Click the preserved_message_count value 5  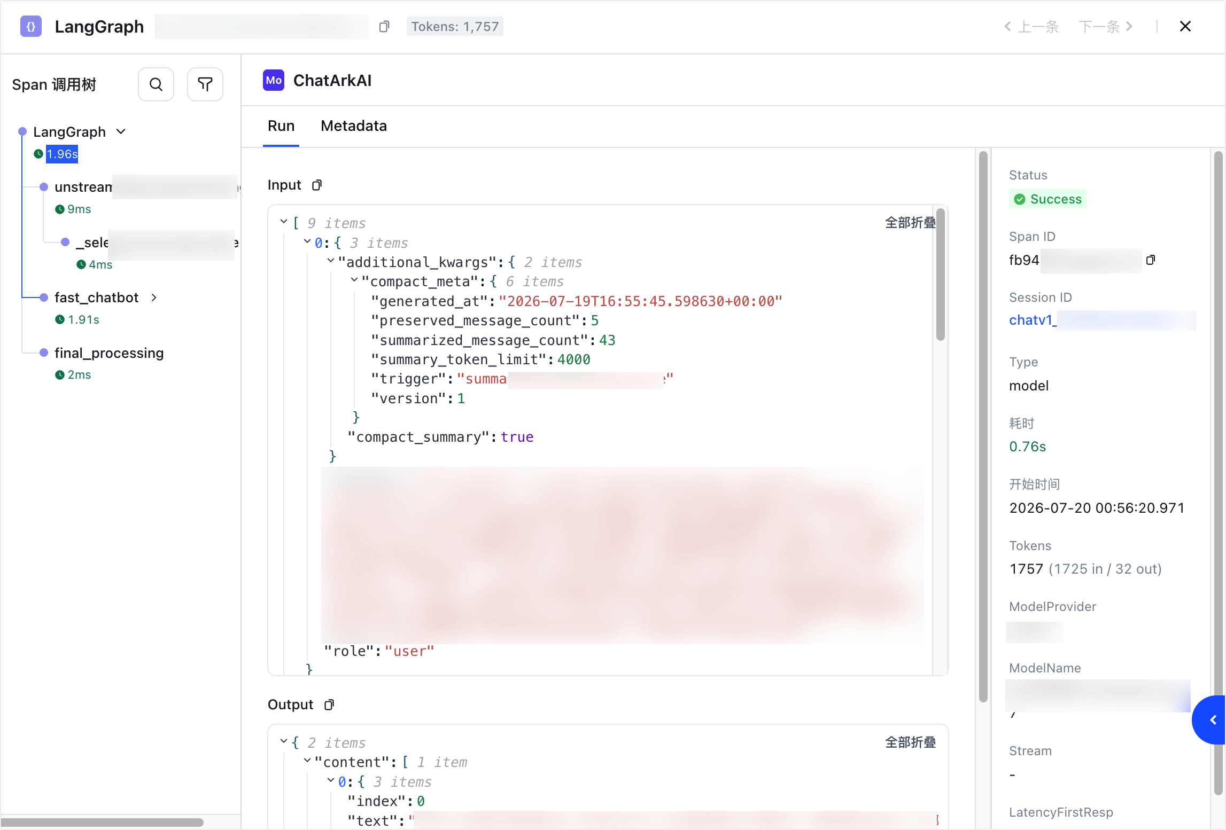click(x=594, y=320)
